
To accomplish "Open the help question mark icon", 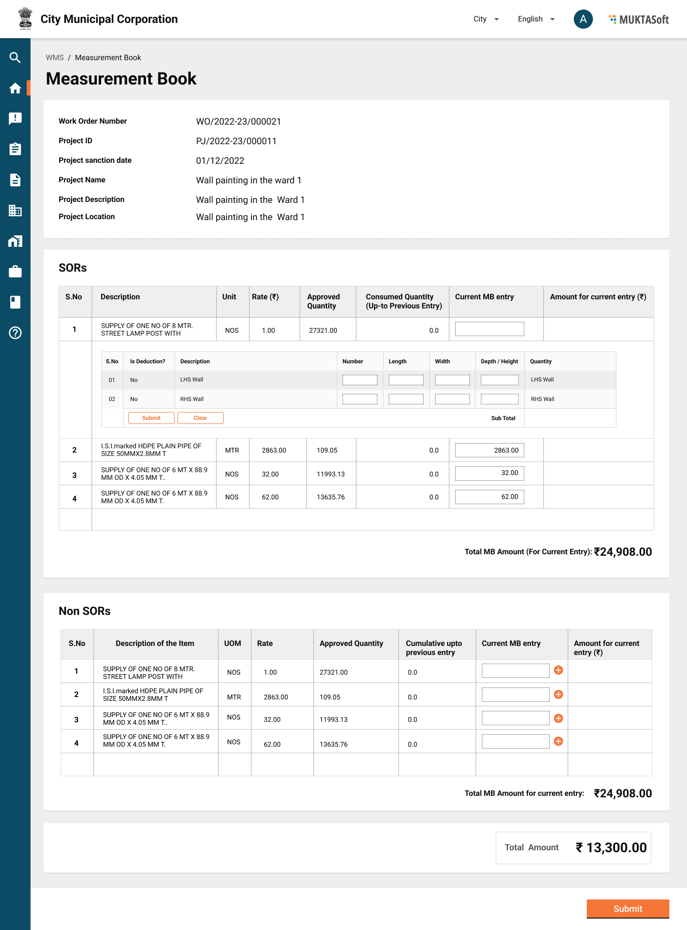I will coord(15,333).
